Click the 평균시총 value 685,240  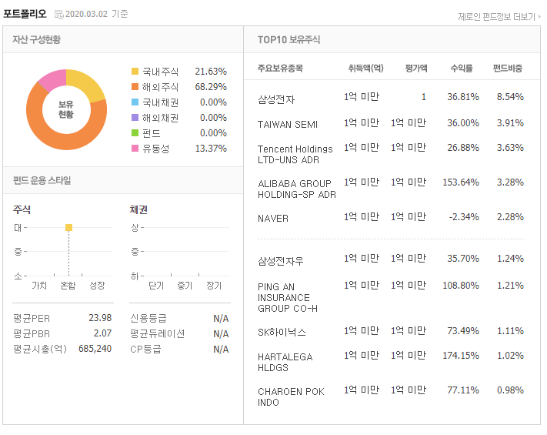point(95,349)
